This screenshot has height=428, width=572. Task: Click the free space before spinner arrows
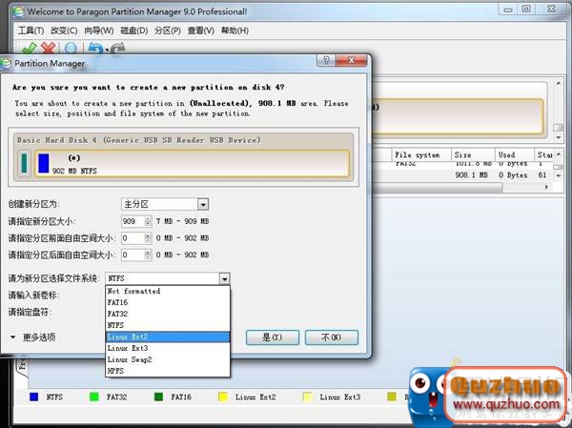pos(148,238)
